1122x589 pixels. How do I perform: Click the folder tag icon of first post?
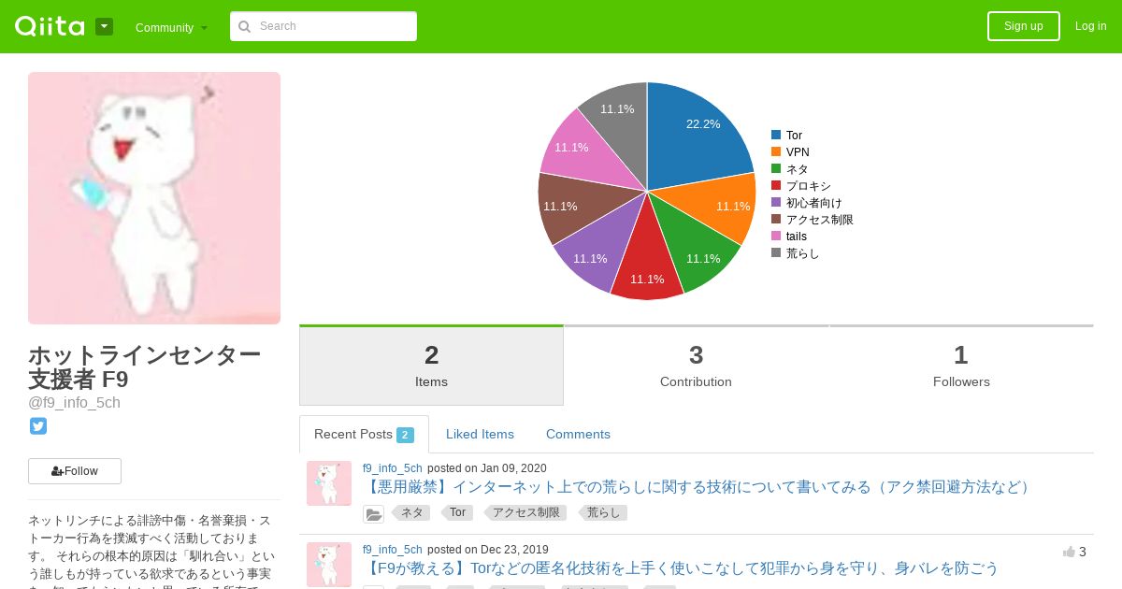point(373,513)
